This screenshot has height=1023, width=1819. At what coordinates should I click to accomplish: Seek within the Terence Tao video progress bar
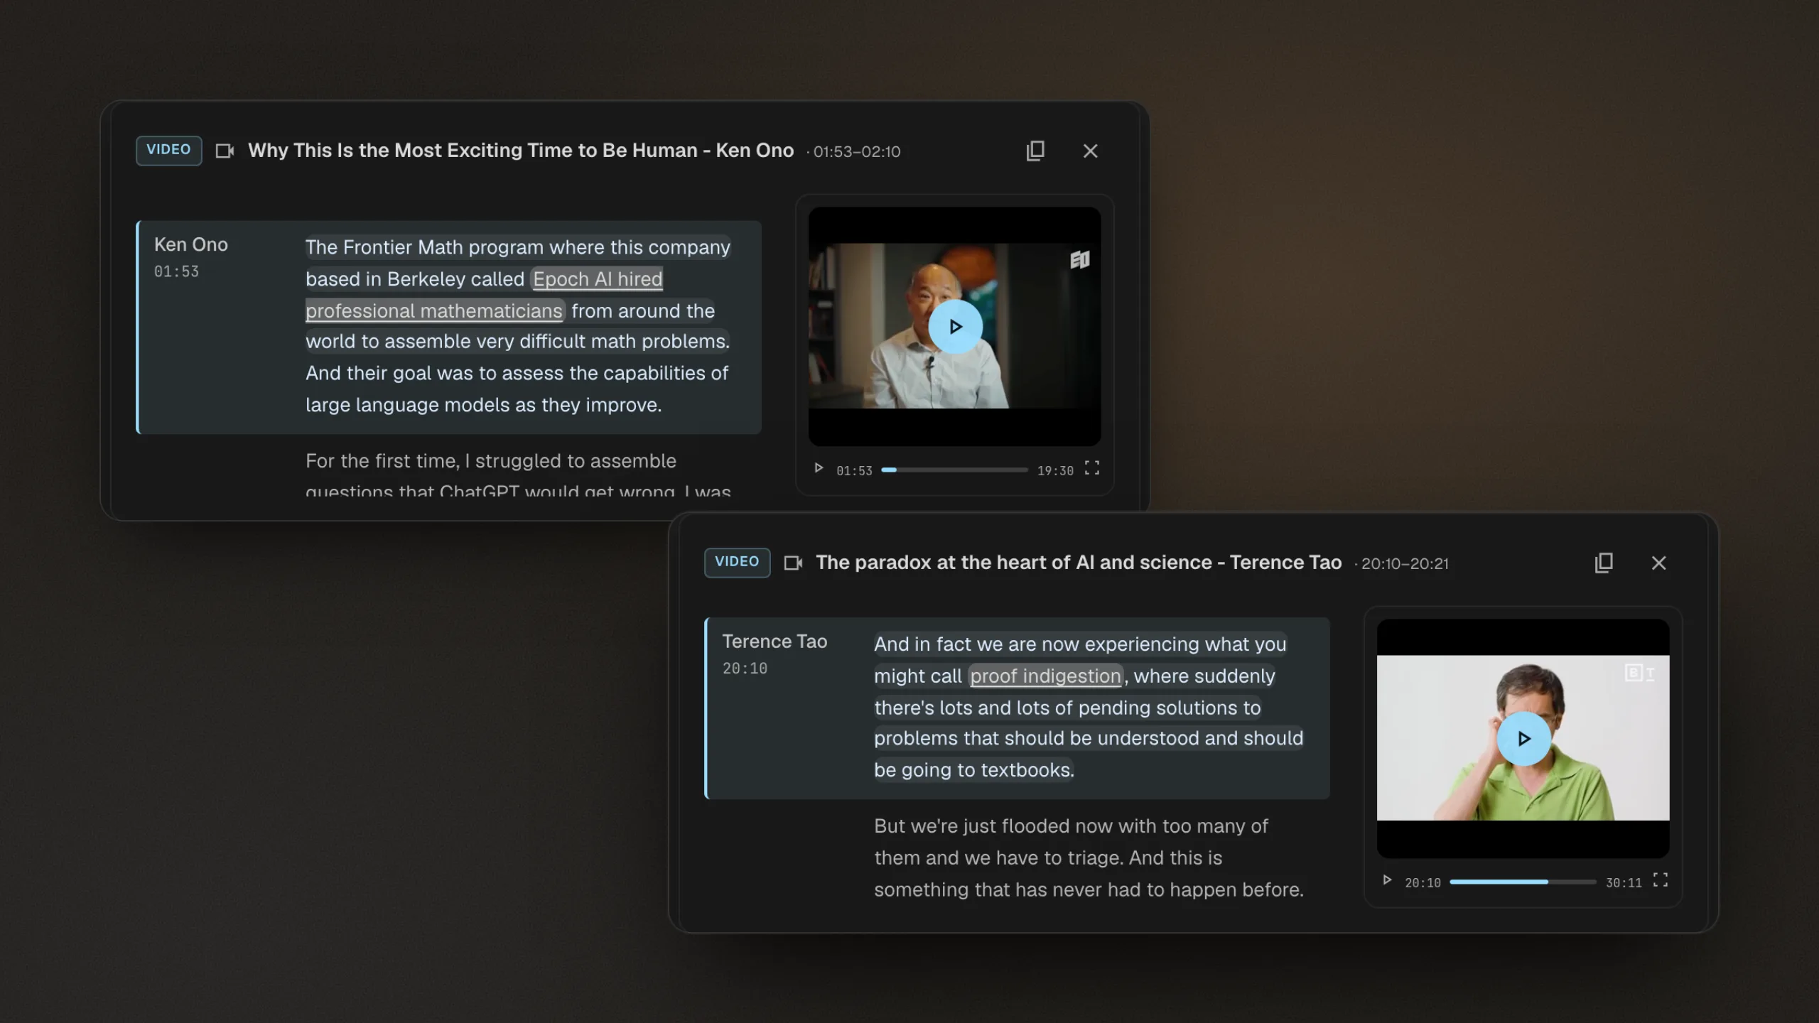click(x=1523, y=882)
